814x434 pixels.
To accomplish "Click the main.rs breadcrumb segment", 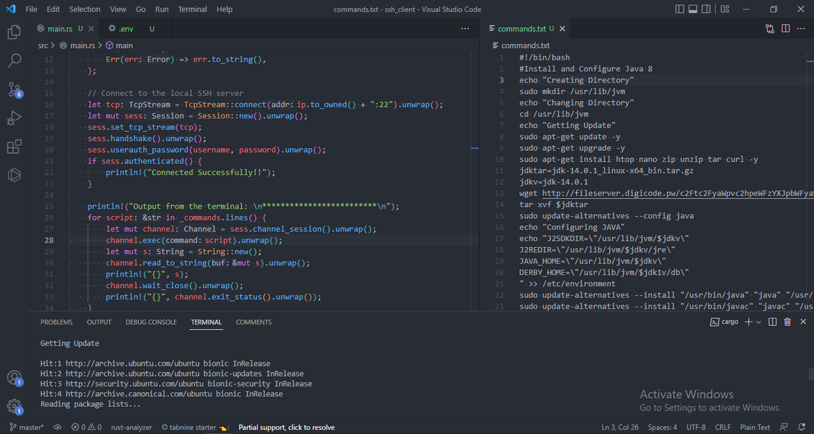I will point(77,45).
